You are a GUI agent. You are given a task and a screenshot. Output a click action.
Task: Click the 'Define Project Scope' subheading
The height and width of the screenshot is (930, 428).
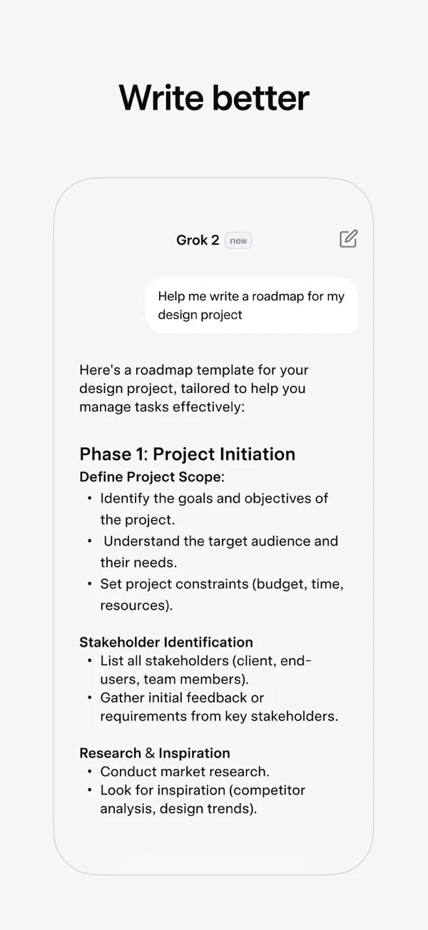152,476
